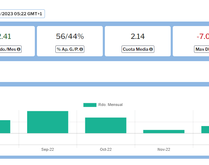Click info icon next to Rdo./Mes label
Viewport: 209px width, 165px height.
click(19, 49)
